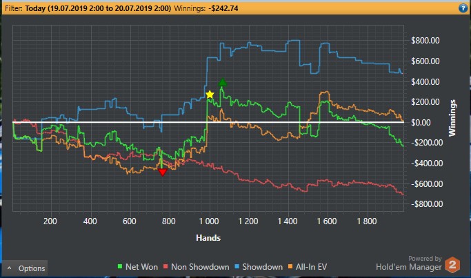Click the 'Winnings:' header label
471x278 pixels.
point(190,8)
